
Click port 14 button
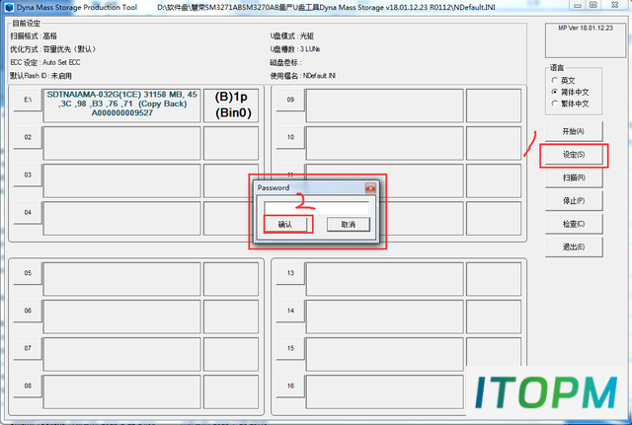click(290, 311)
